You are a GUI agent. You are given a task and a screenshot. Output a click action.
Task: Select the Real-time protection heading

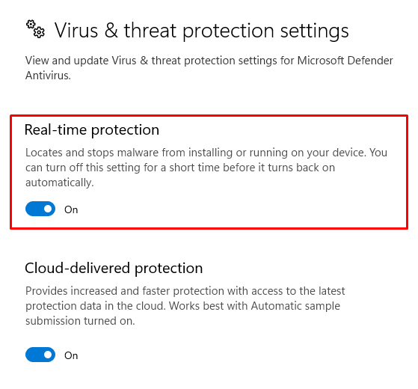coord(92,130)
